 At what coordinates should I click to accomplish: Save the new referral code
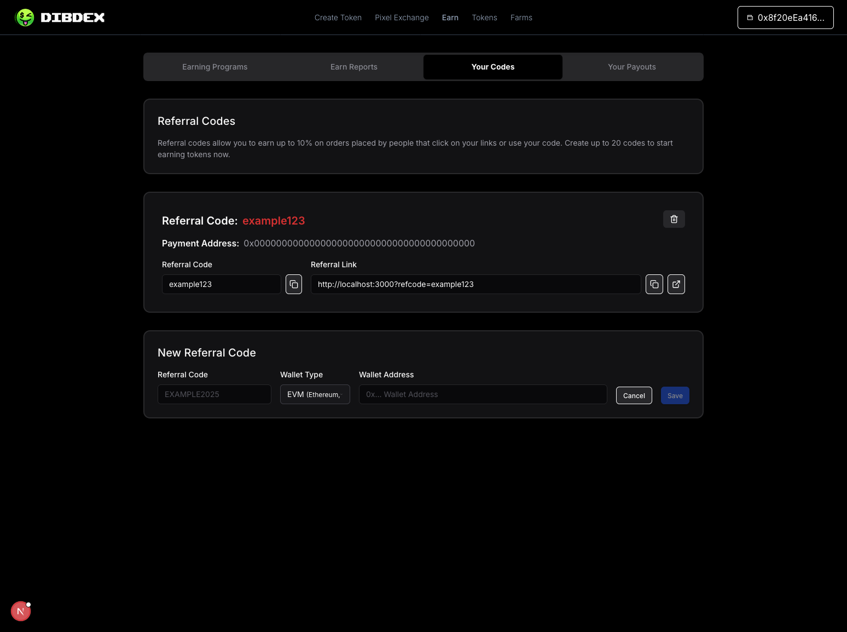click(675, 395)
